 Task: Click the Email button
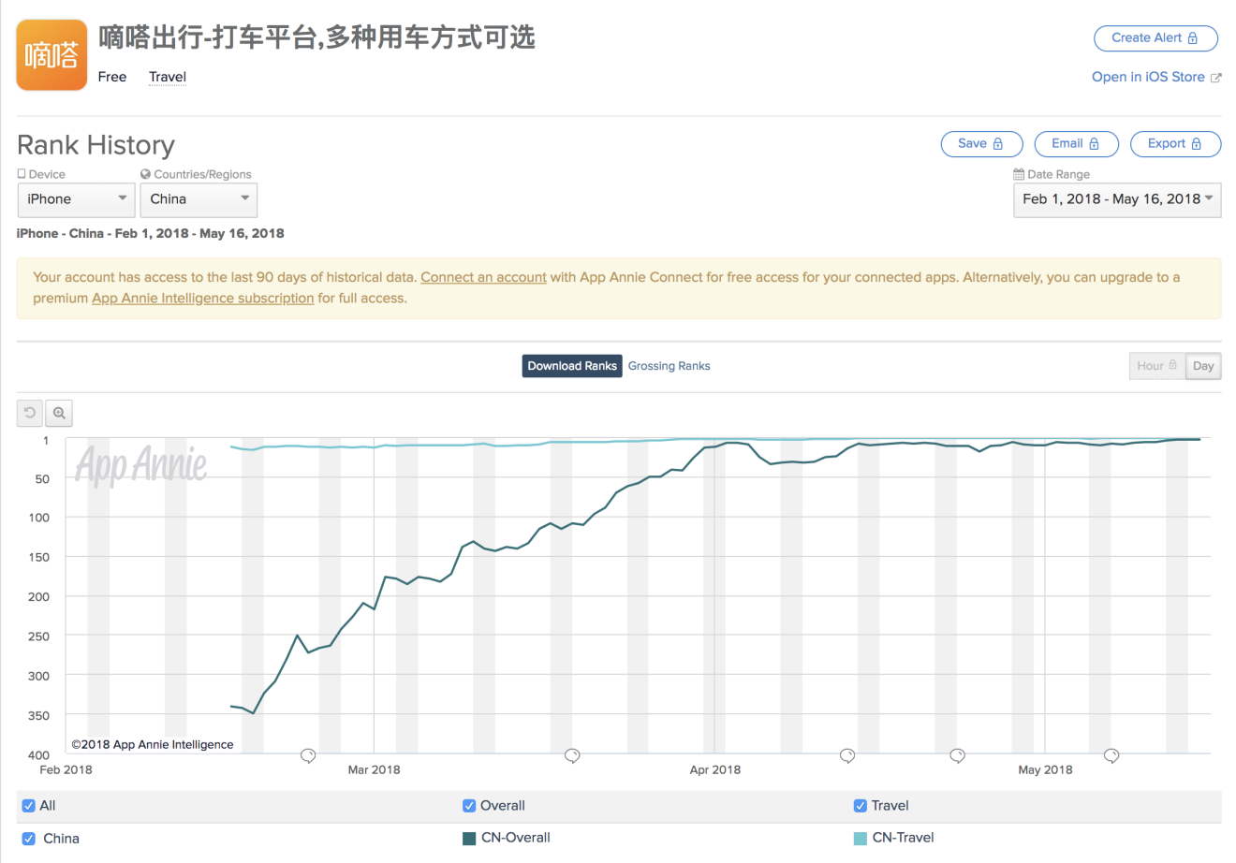pyautogui.click(x=1076, y=144)
